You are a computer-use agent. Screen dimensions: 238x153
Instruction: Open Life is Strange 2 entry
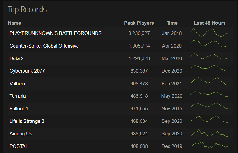pyautogui.click(x=27, y=121)
